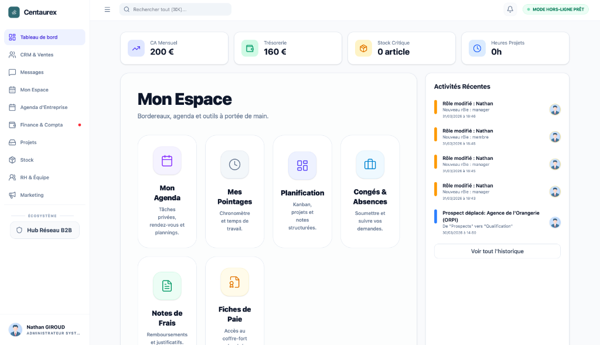Viewport: 600px width, 345px height.
Task: Click the Mon Espace calendar icon
Action: pyautogui.click(x=12, y=90)
